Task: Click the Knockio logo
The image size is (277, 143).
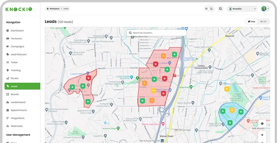Action: pos(19,9)
